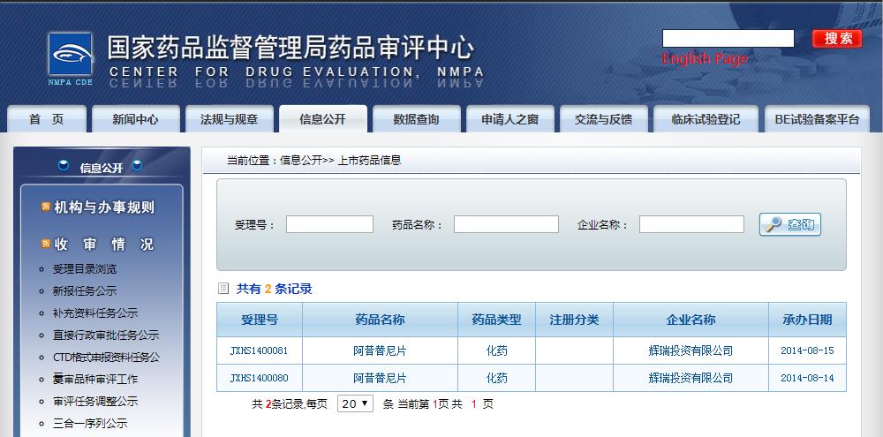
Task: Open 复审品种审评工作 sidebar link
Action: (95, 379)
